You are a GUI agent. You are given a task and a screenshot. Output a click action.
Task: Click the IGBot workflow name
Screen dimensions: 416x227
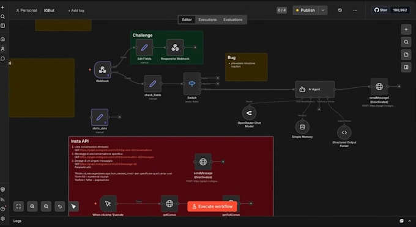pyautogui.click(x=49, y=10)
